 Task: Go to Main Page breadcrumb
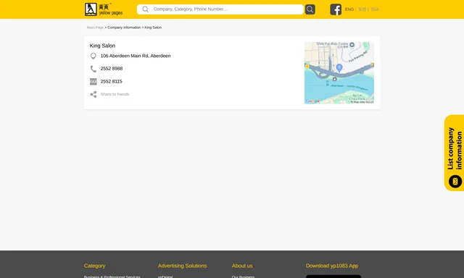coord(95,28)
